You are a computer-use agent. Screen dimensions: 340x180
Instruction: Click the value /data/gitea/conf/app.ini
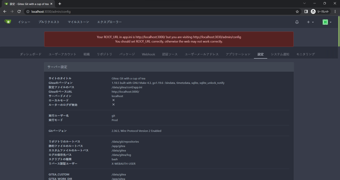coord(127,87)
